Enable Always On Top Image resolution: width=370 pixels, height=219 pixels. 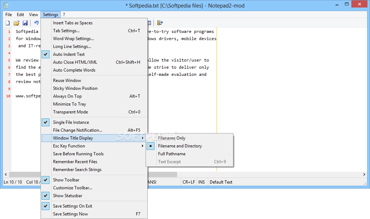(94, 96)
